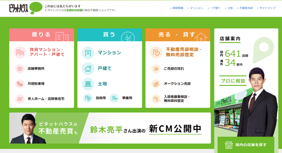Select the 買う category header
The height and width of the screenshot is (153, 282).
pos(110,35)
